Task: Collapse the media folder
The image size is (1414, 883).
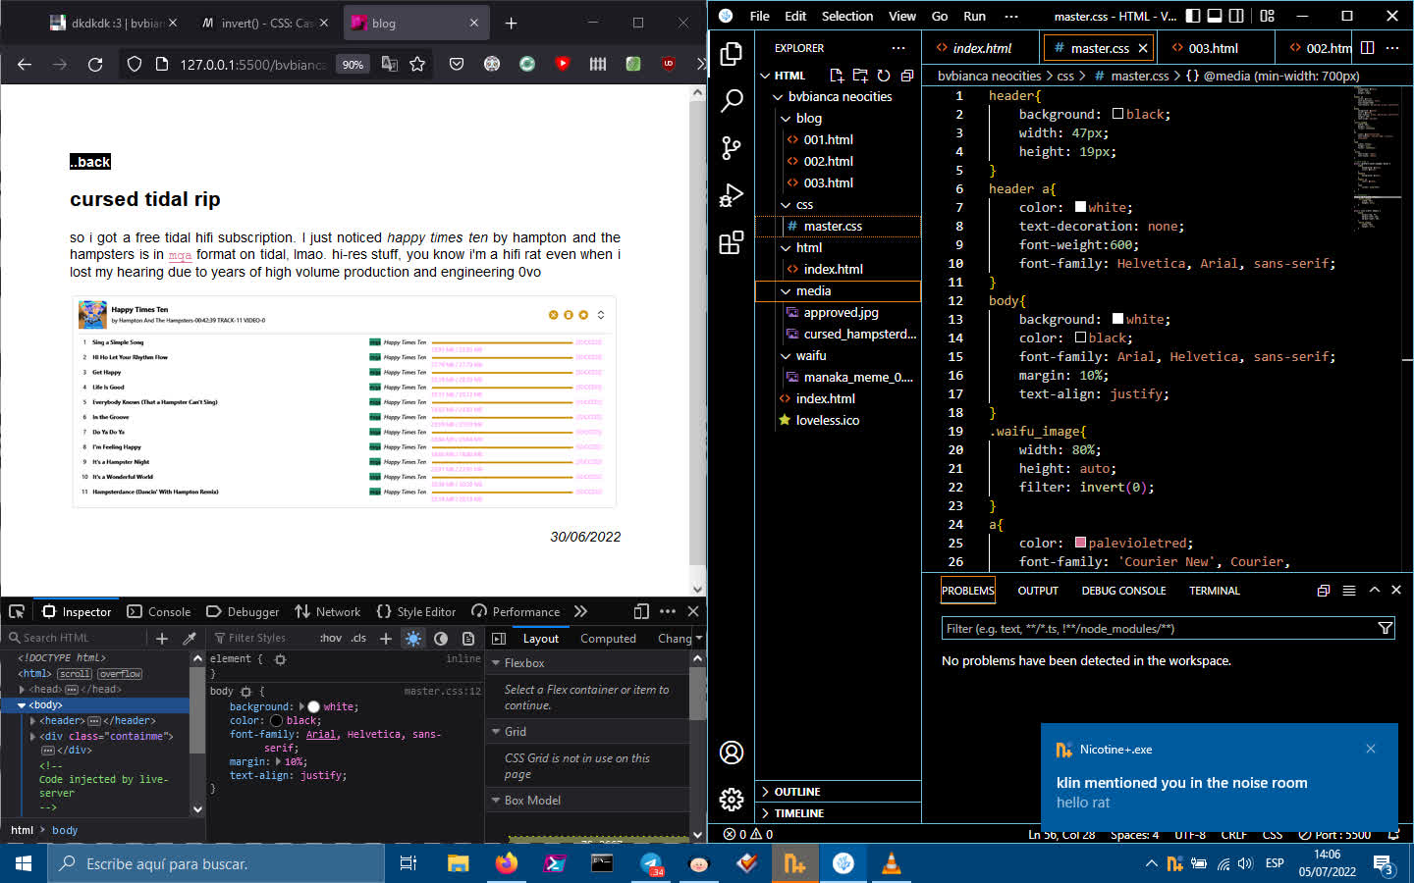Action: 838,290
